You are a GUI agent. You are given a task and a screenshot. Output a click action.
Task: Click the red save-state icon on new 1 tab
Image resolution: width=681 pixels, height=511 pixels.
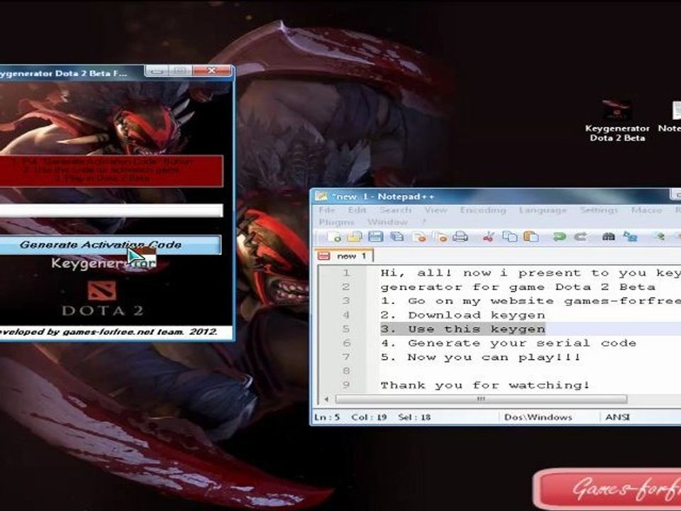tap(323, 255)
